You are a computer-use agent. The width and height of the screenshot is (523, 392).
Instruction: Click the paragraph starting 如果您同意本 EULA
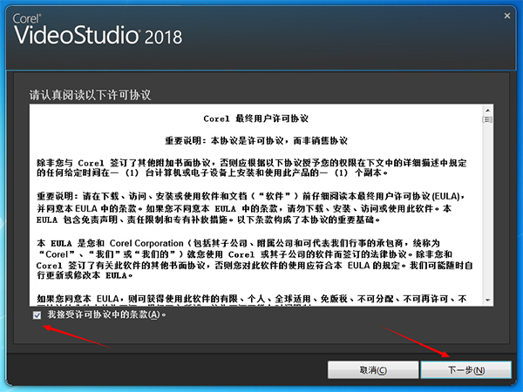pyautogui.click(x=252, y=300)
